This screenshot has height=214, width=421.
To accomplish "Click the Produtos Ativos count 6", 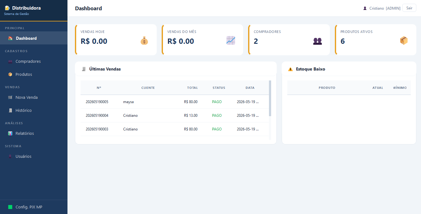I will [x=343, y=41].
